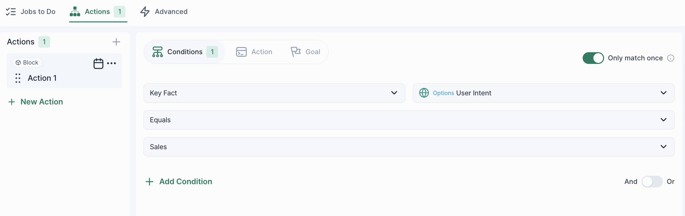Open the Goal tab

305,52
